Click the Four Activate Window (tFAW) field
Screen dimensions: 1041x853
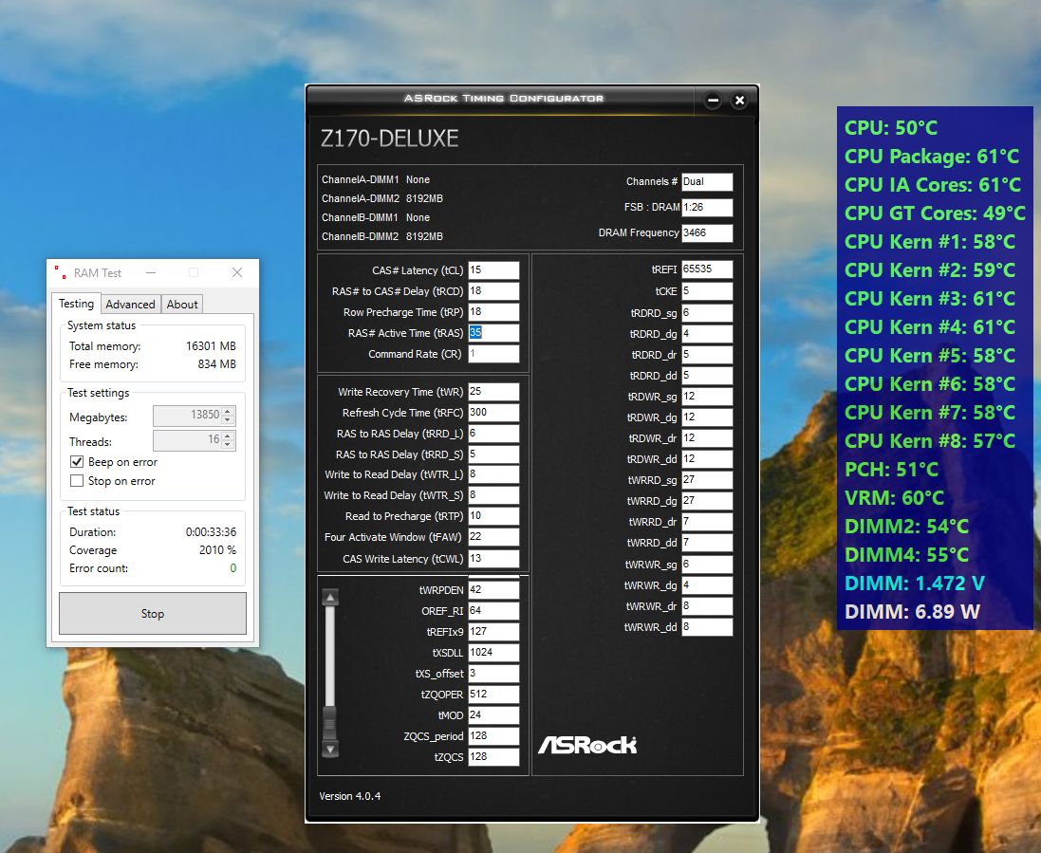pyautogui.click(x=493, y=537)
